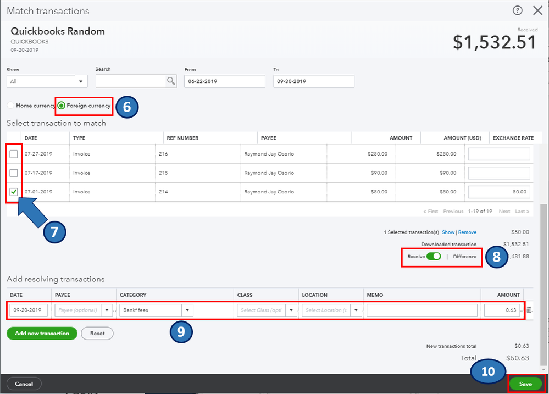Image resolution: width=549 pixels, height=394 pixels.
Task: Click in the Search text field
Action: point(131,81)
